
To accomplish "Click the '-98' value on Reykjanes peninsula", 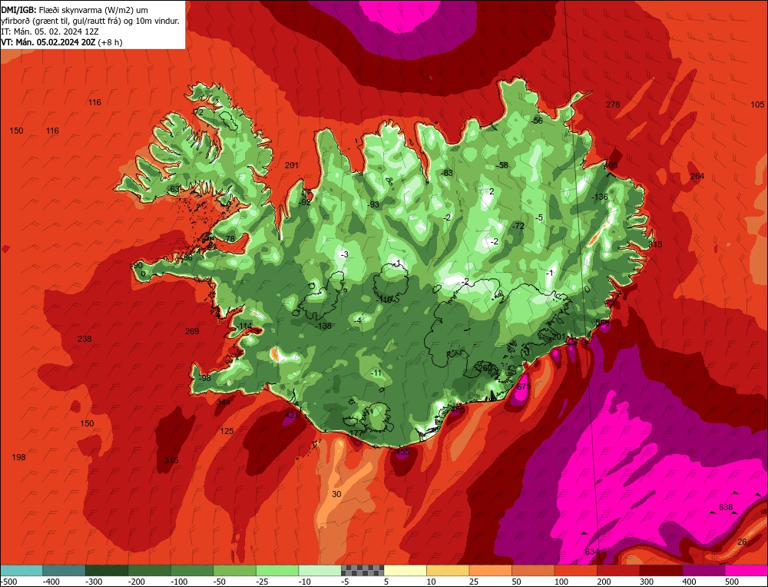I will coord(204,378).
